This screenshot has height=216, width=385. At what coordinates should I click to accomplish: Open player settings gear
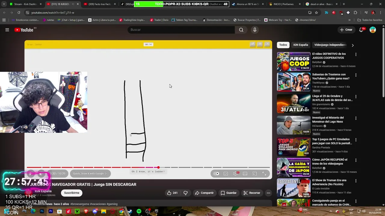(236, 173)
